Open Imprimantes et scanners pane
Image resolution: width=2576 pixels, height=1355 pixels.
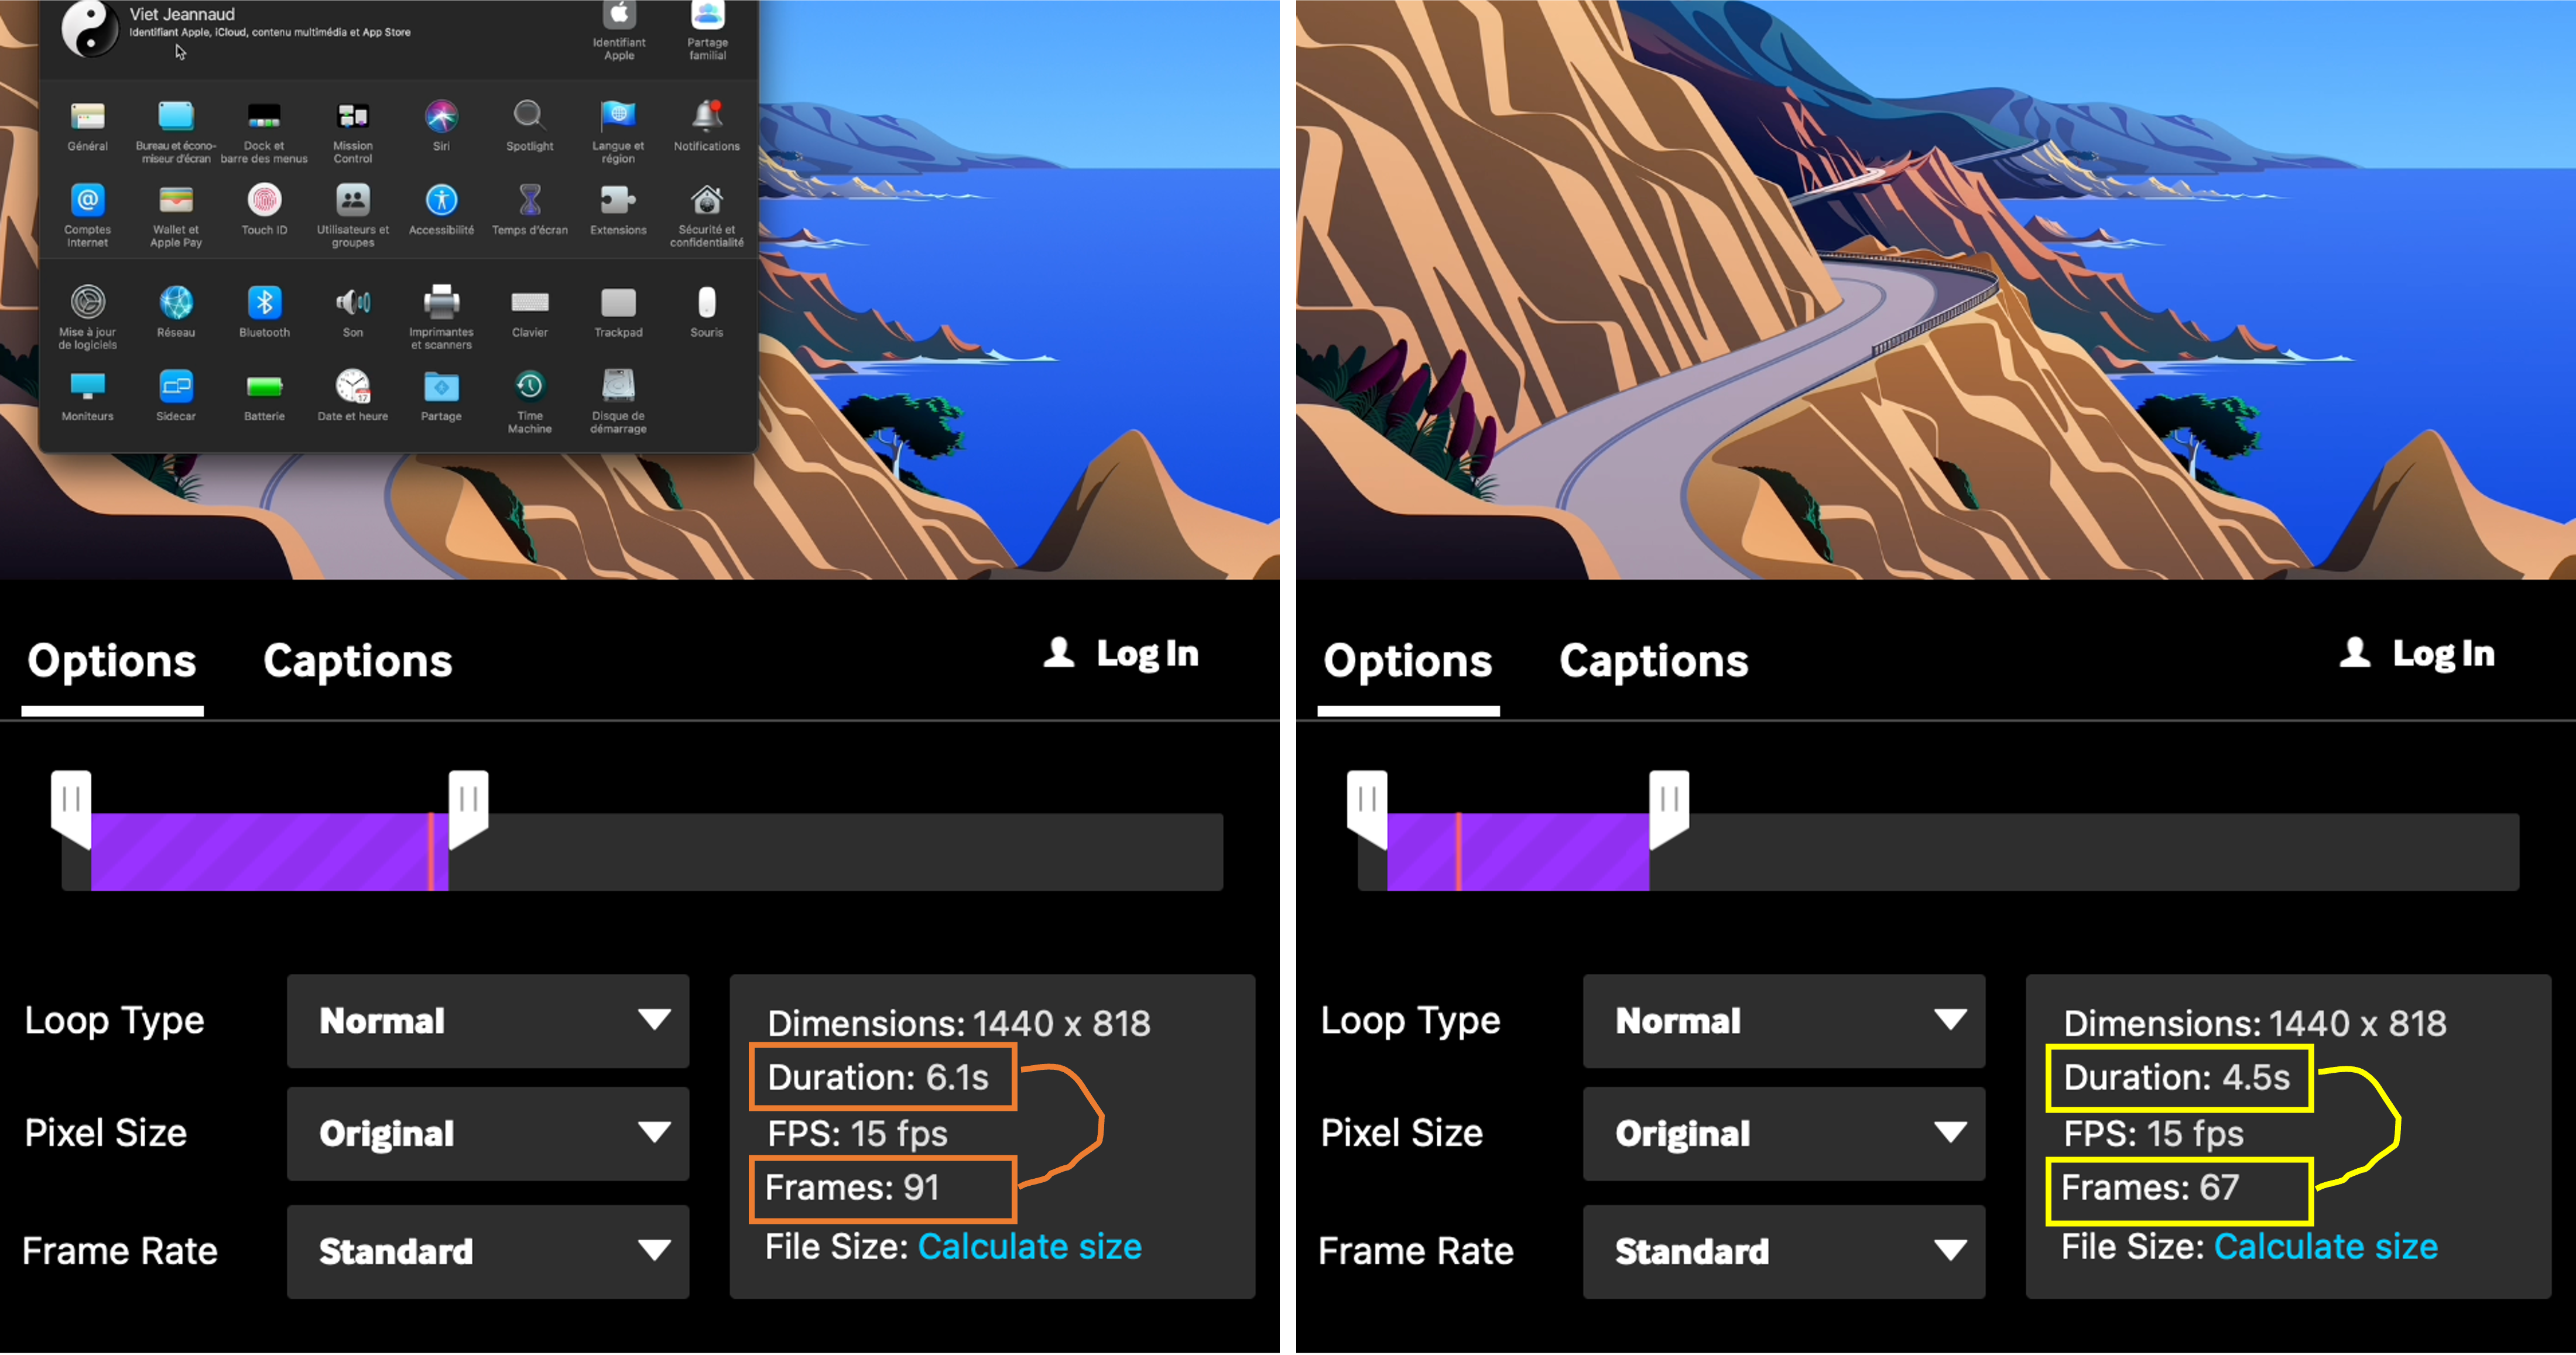tap(441, 303)
